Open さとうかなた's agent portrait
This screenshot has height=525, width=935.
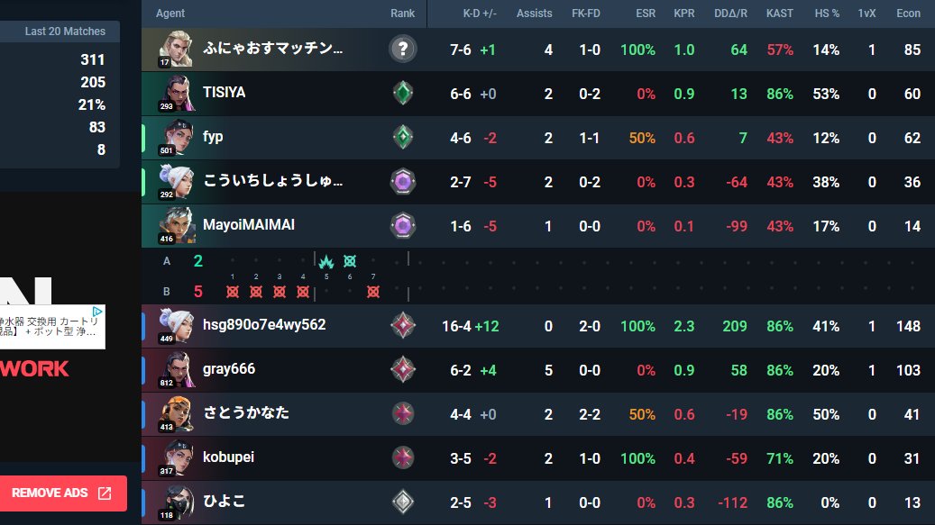(177, 413)
